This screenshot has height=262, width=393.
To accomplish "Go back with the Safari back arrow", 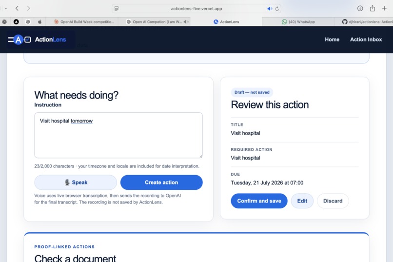I will (17, 8).
